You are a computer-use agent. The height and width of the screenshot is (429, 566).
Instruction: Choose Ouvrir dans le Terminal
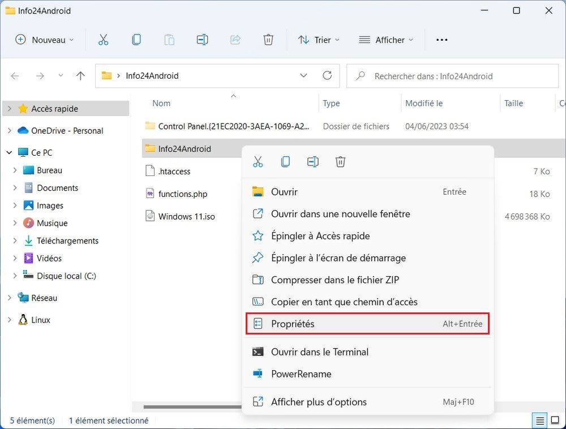(319, 352)
